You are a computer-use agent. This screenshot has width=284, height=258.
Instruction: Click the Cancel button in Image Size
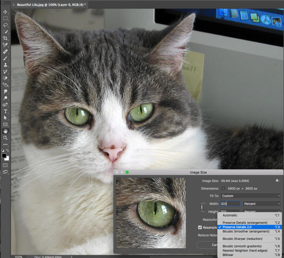coord(207,245)
